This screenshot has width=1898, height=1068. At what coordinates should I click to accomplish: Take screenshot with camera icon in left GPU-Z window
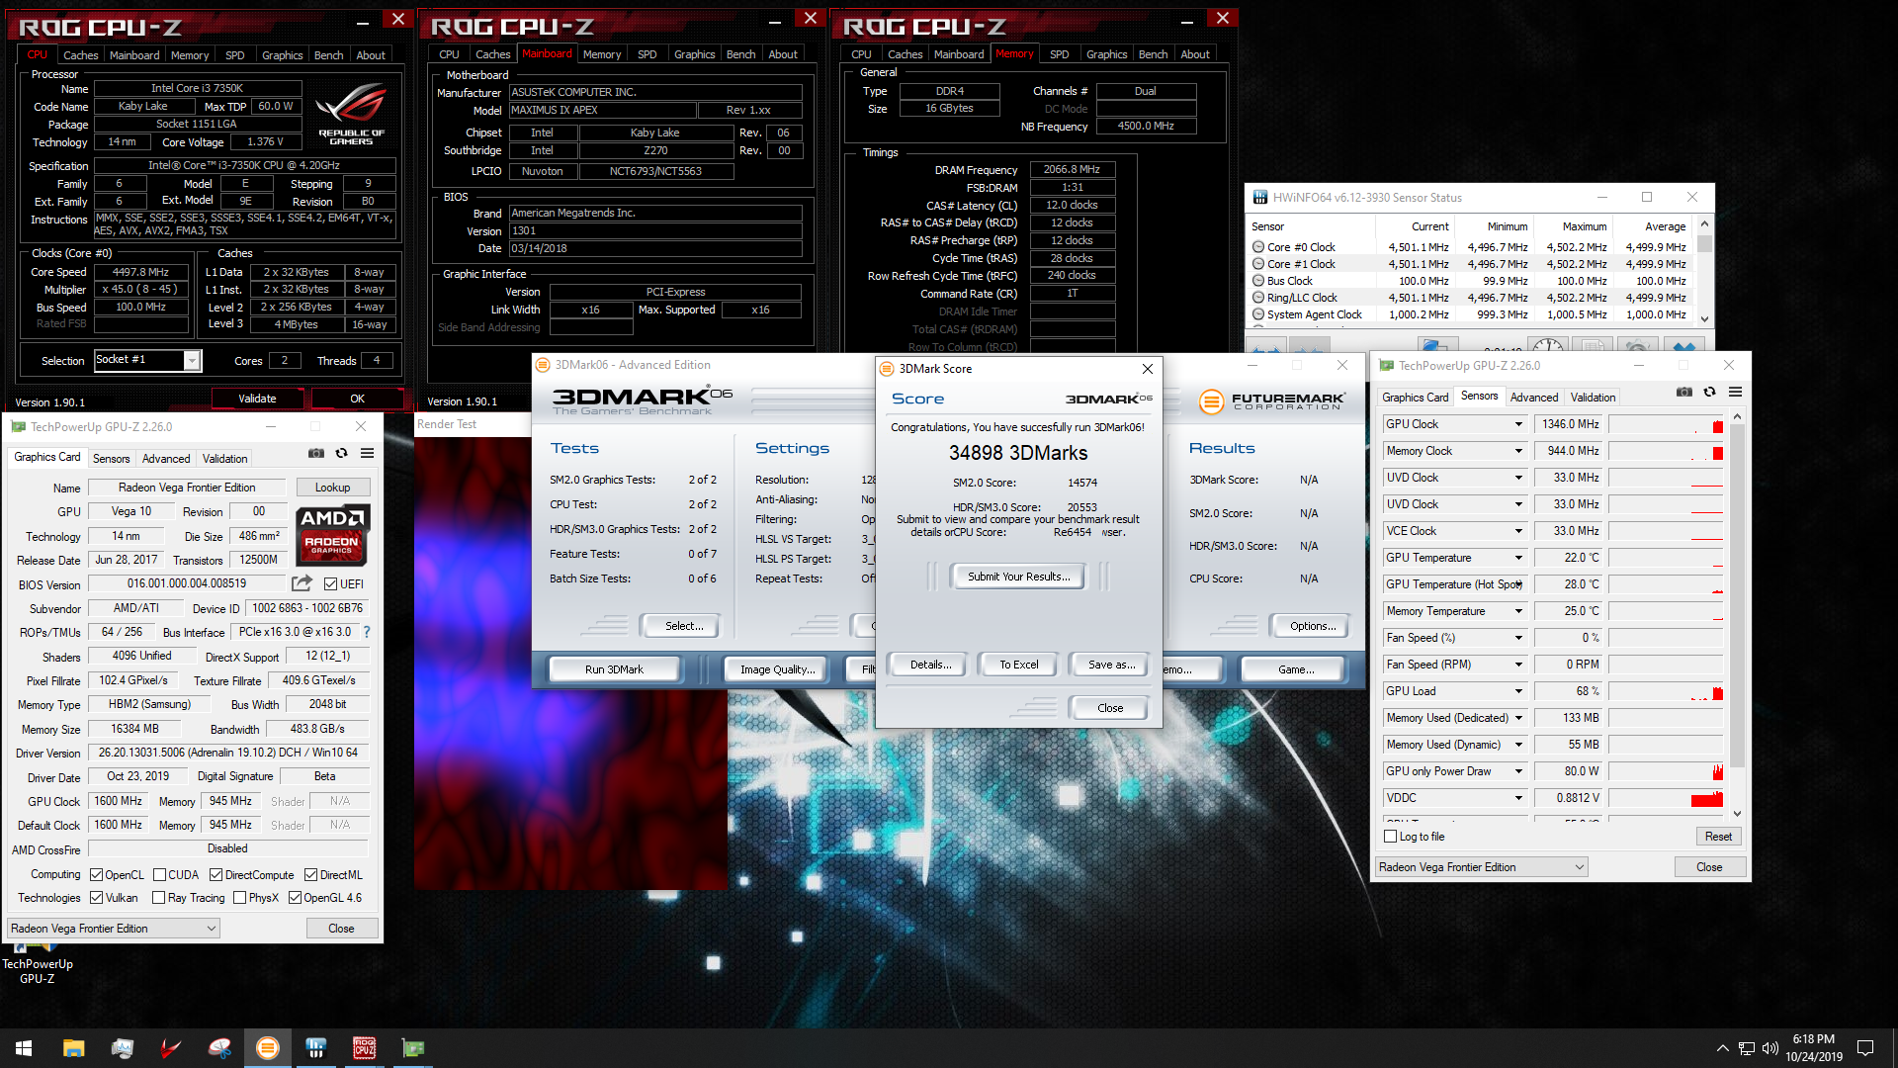316,453
